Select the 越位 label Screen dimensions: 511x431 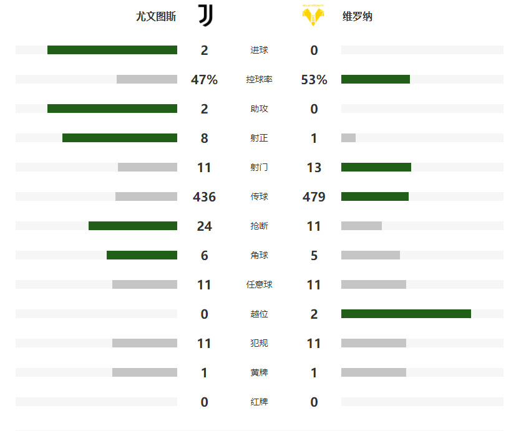click(259, 314)
